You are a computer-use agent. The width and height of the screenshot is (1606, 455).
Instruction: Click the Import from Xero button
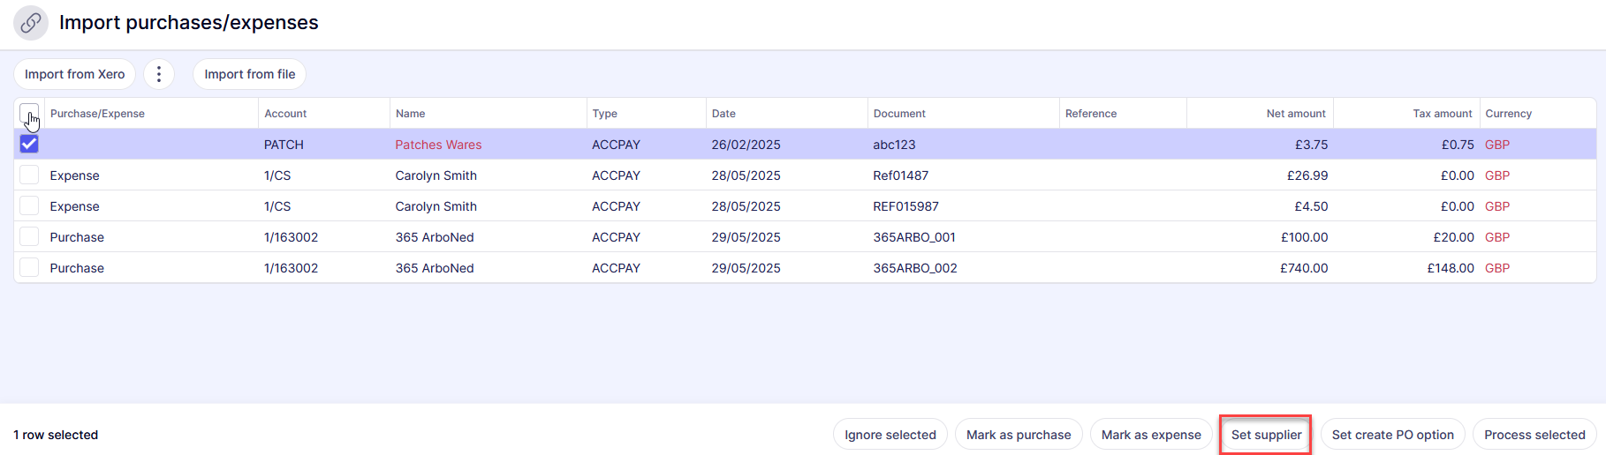pyautogui.click(x=75, y=74)
